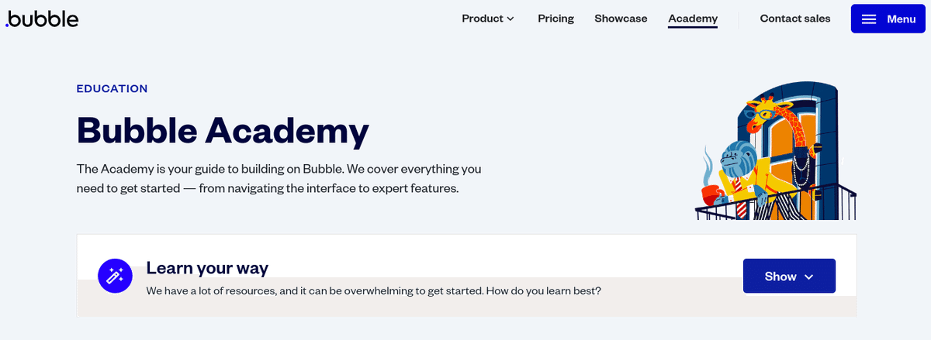
Task: Click the Learn your way heading
Action: coord(207,269)
